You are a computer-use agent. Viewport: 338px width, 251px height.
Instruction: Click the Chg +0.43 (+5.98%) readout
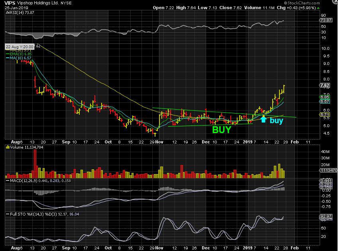pyautogui.click(x=296, y=8)
